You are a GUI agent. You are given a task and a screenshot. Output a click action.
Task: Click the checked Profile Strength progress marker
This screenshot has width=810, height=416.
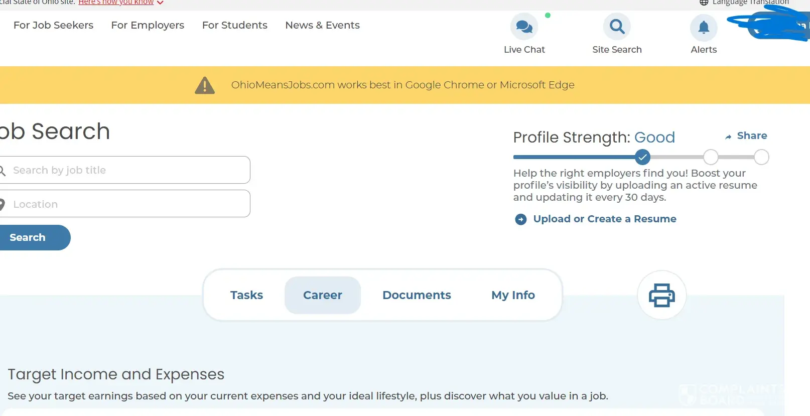pyautogui.click(x=642, y=157)
